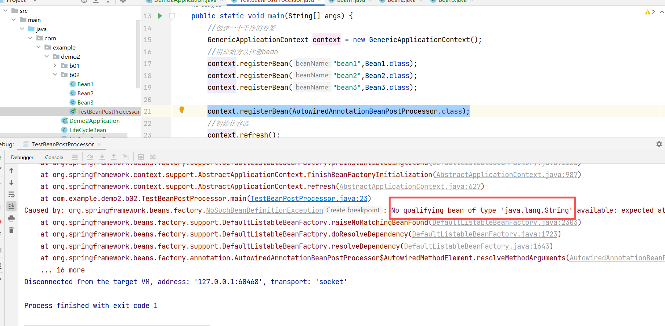Image resolution: width=665 pixels, height=326 pixels.
Task: Expand the '... 16 more' stack frames
Action: click(x=63, y=270)
